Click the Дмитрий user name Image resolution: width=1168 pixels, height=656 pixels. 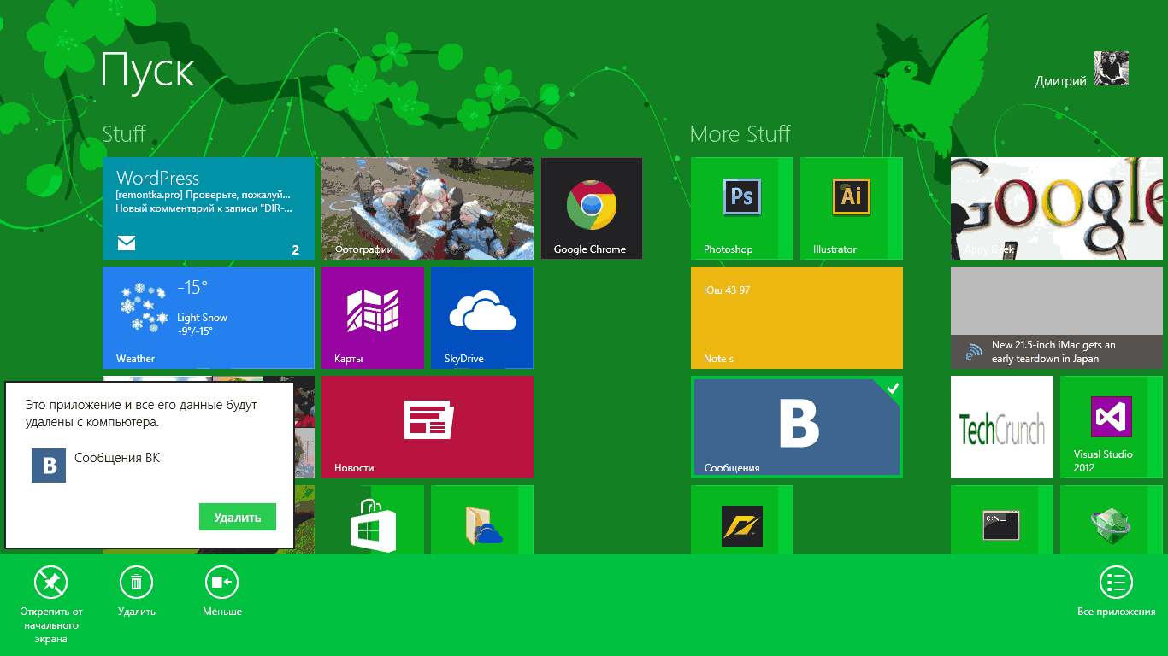1060,81
